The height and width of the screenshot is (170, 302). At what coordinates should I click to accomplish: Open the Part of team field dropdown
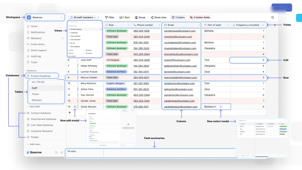click(228, 25)
